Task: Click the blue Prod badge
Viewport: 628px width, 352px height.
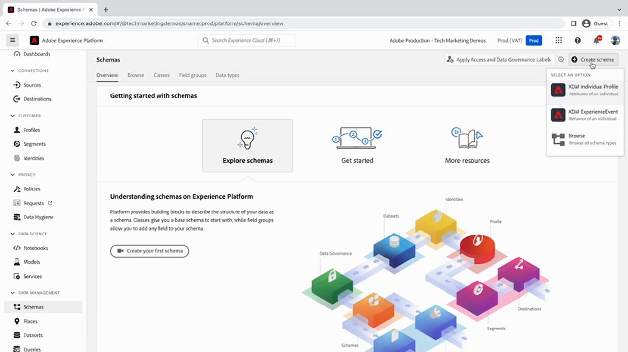Action: click(x=534, y=40)
